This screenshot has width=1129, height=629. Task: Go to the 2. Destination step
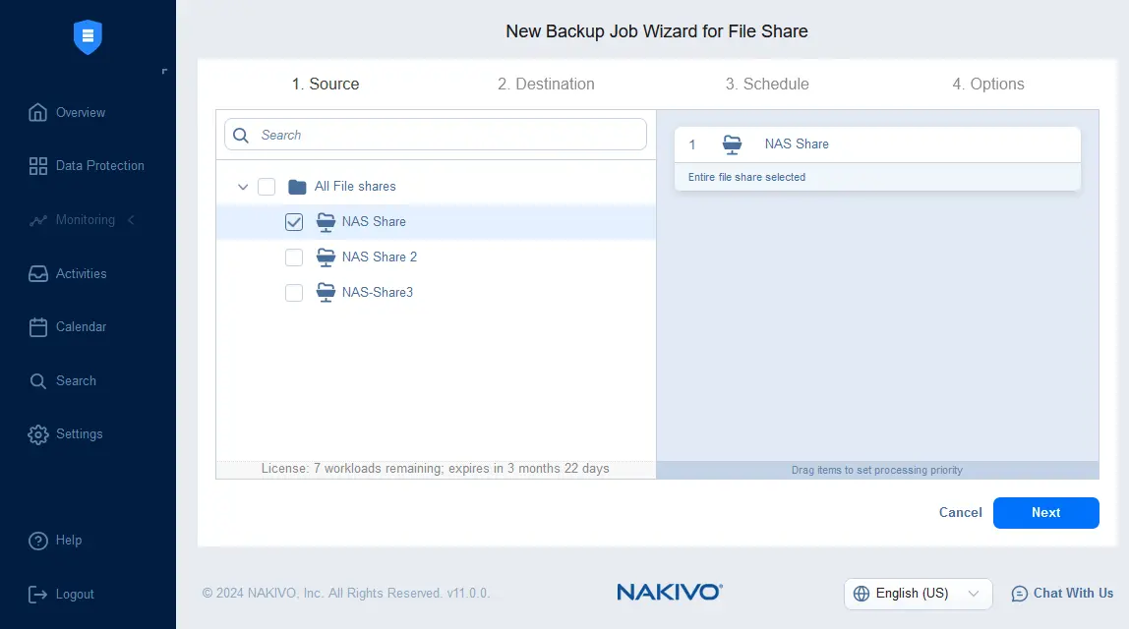point(546,85)
